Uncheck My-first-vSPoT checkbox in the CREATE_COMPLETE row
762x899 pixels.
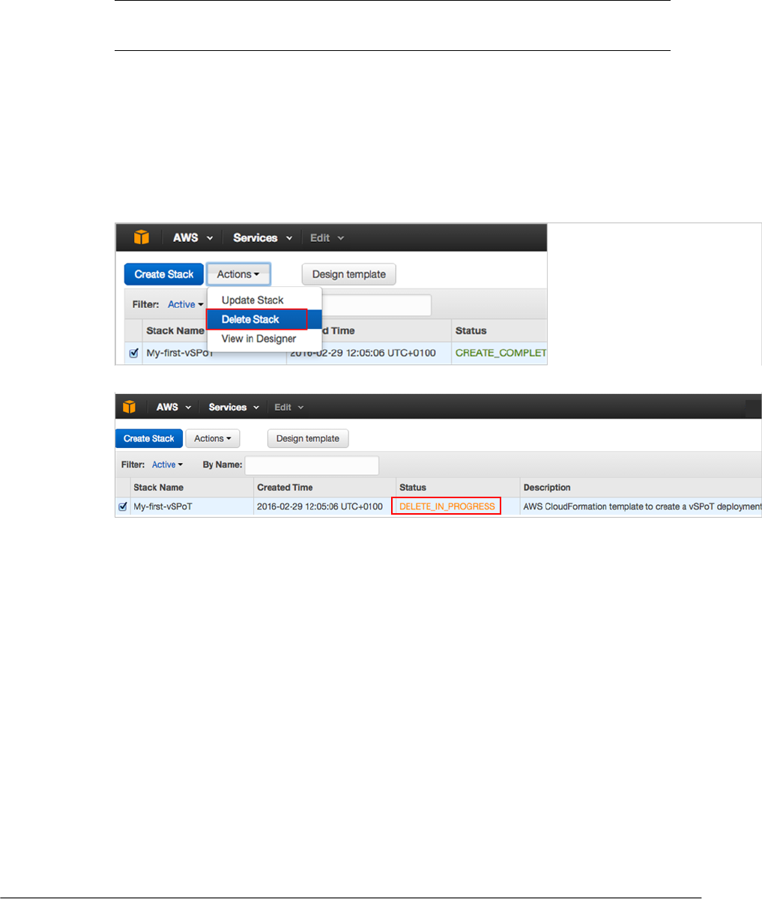point(134,354)
